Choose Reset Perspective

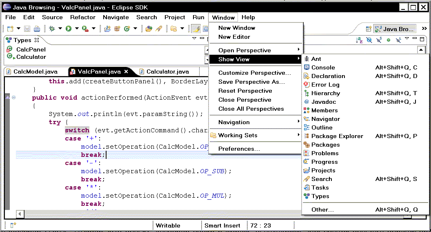click(x=255, y=91)
